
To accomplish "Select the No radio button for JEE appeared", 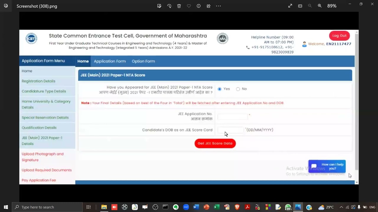I will point(238,89).
